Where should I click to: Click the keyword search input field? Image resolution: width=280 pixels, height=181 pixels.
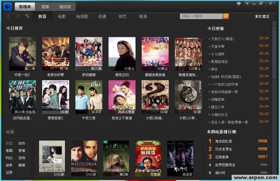click(x=201, y=16)
